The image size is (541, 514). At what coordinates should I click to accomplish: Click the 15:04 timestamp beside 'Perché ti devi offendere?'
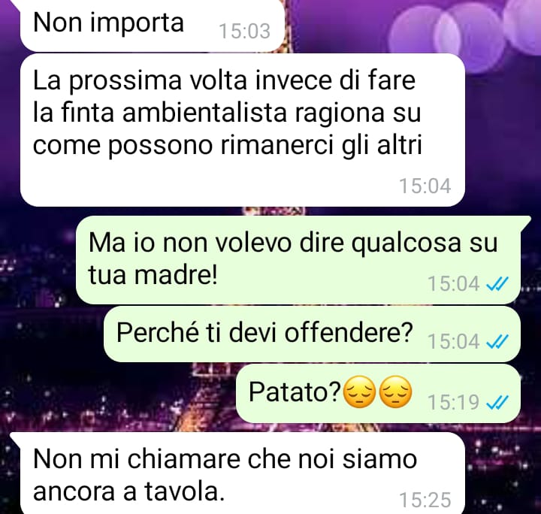pos(453,342)
